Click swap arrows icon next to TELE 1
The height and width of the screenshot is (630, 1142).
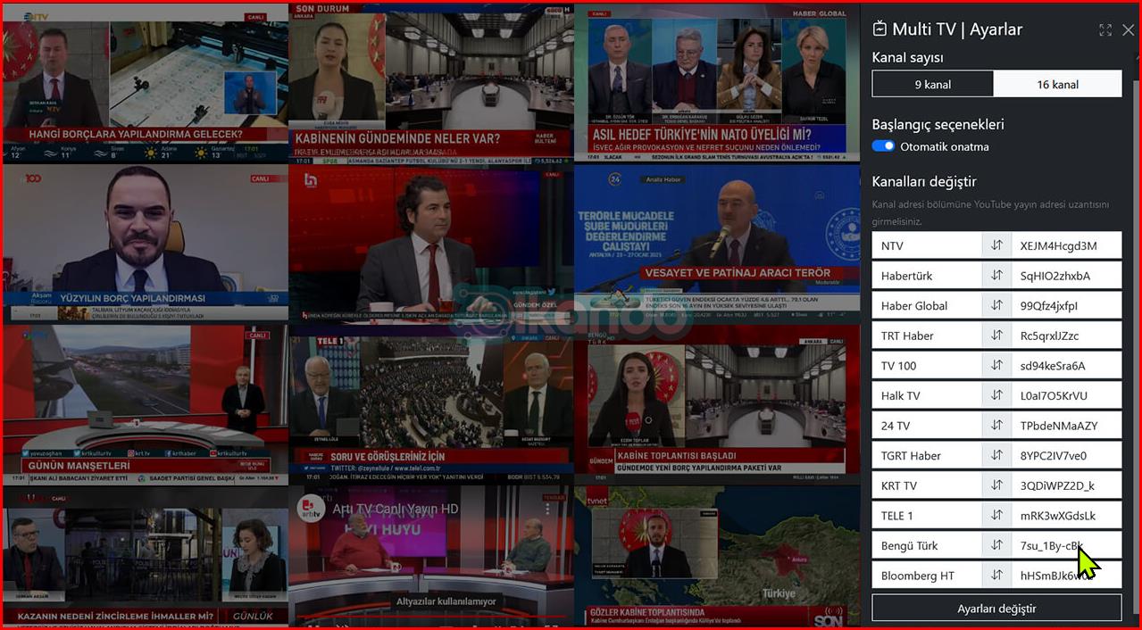click(996, 515)
